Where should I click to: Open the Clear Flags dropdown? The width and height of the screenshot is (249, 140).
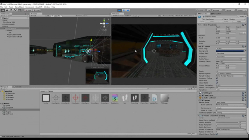point(231,49)
